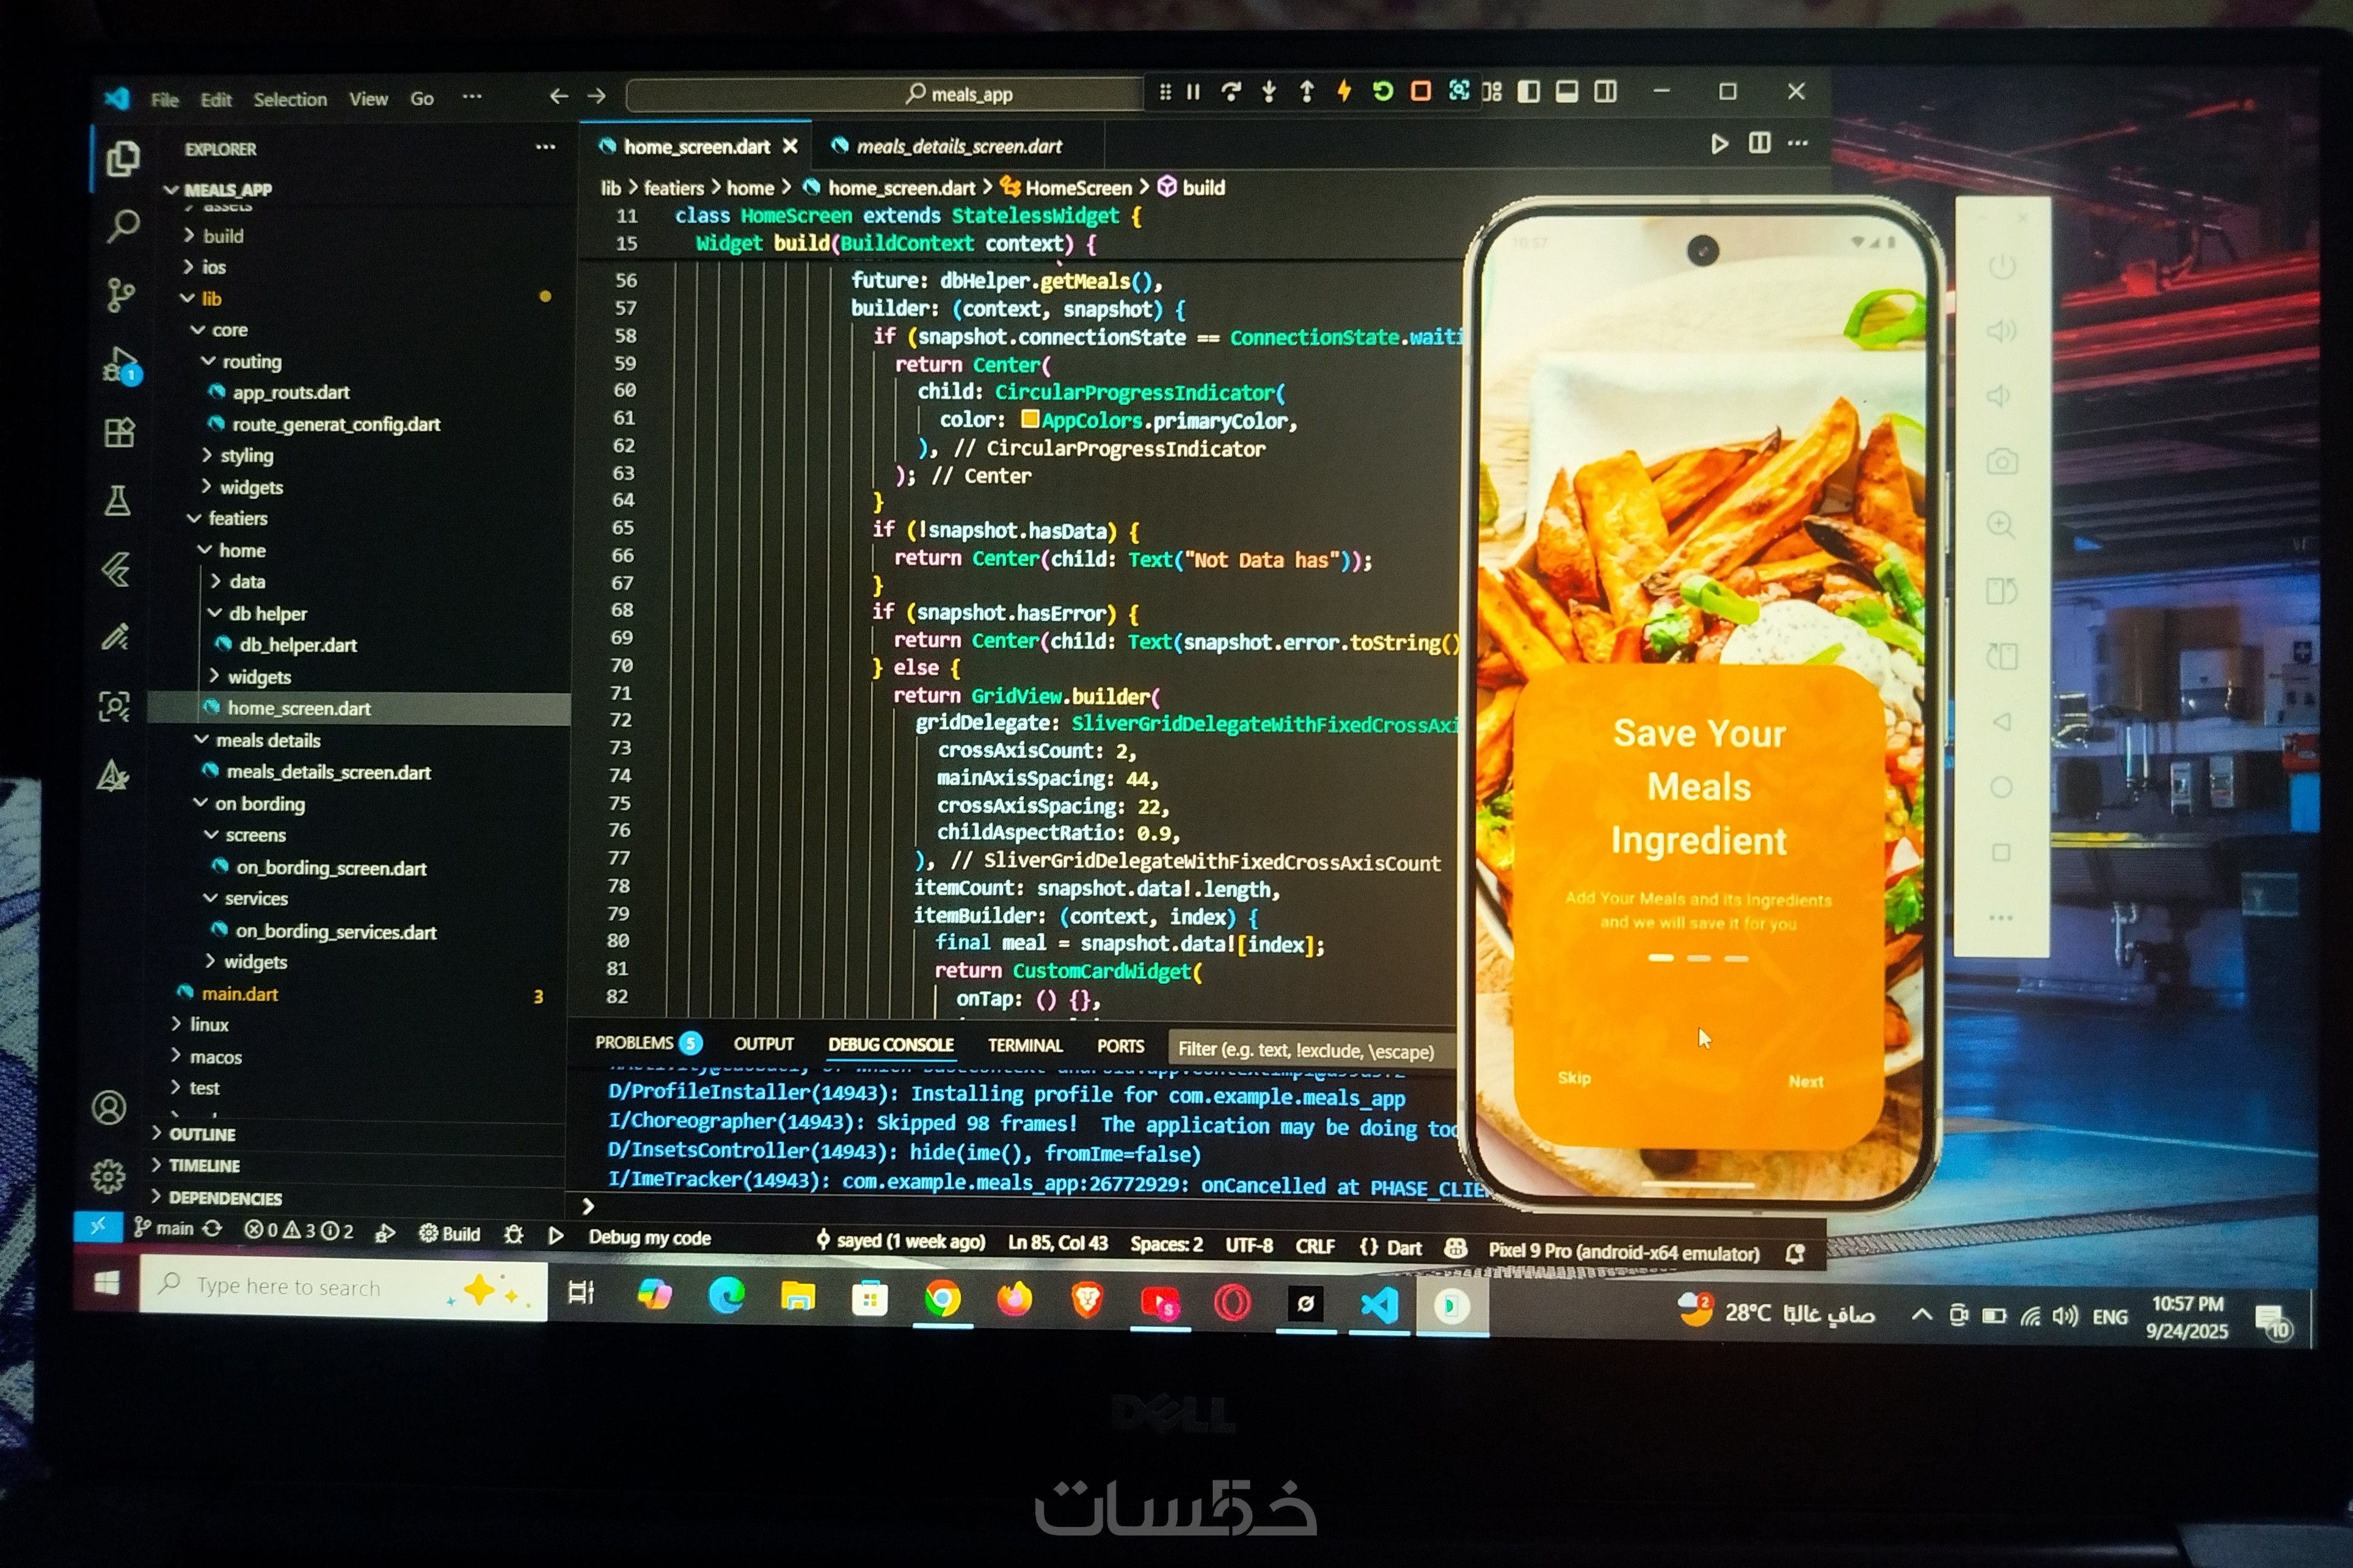The image size is (2353, 1568).
Task: Expand the build folder in Explorer
Action: coord(223,236)
